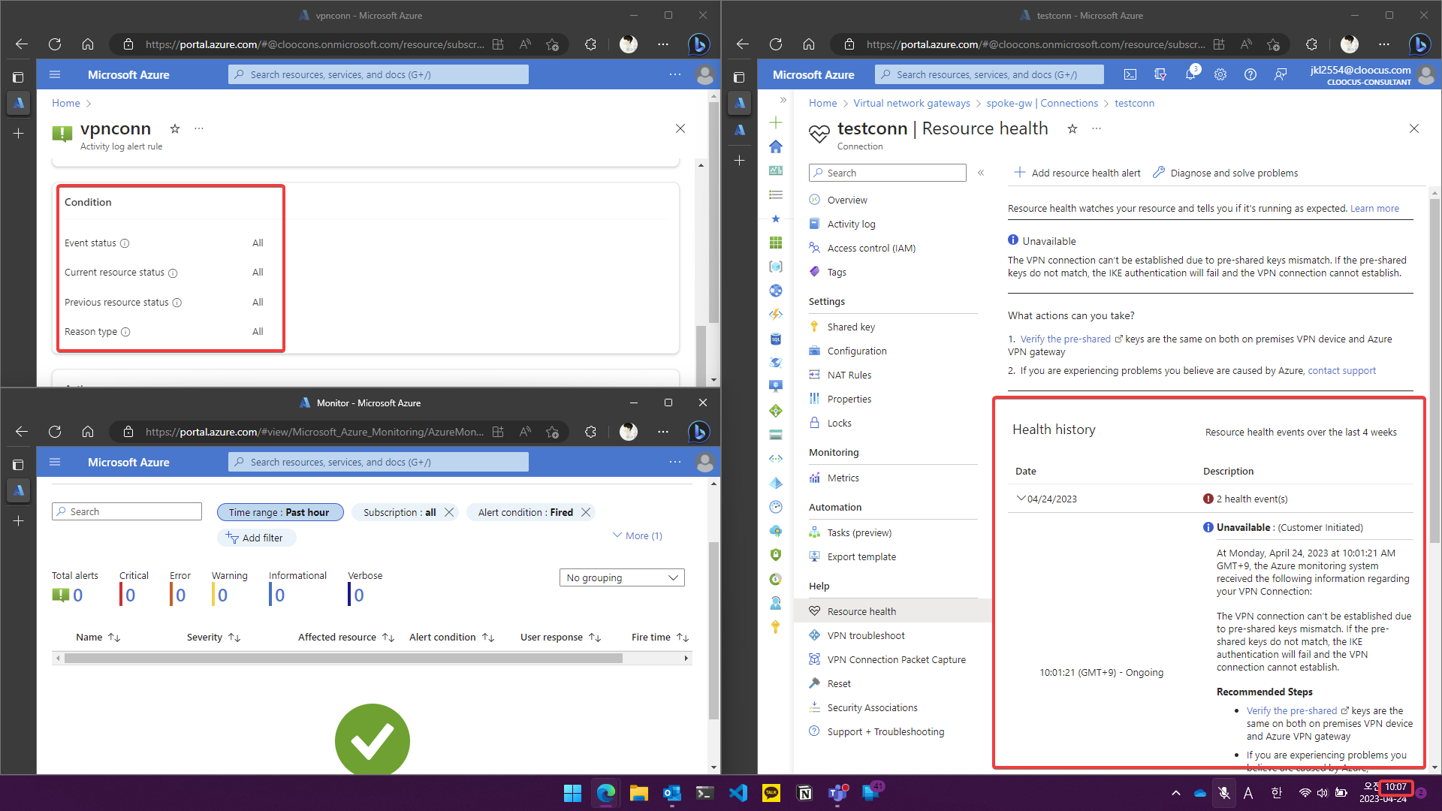Open Metrics under Monitoring
Viewport: 1442px width, 811px height.
(x=843, y=478)
